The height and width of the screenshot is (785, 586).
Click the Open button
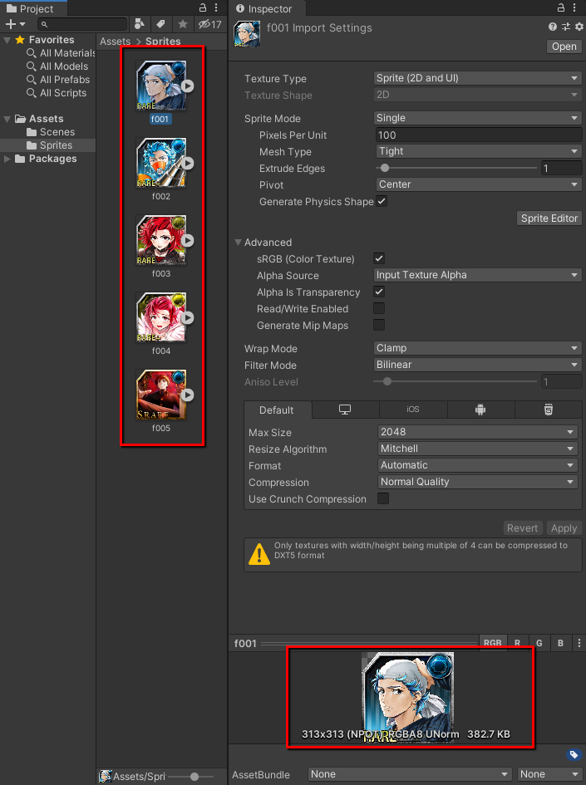(564, 47)
